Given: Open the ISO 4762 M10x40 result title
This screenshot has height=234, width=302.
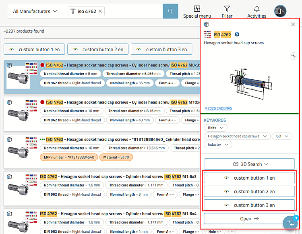Looking at the screenshot, I should [123, 102].
